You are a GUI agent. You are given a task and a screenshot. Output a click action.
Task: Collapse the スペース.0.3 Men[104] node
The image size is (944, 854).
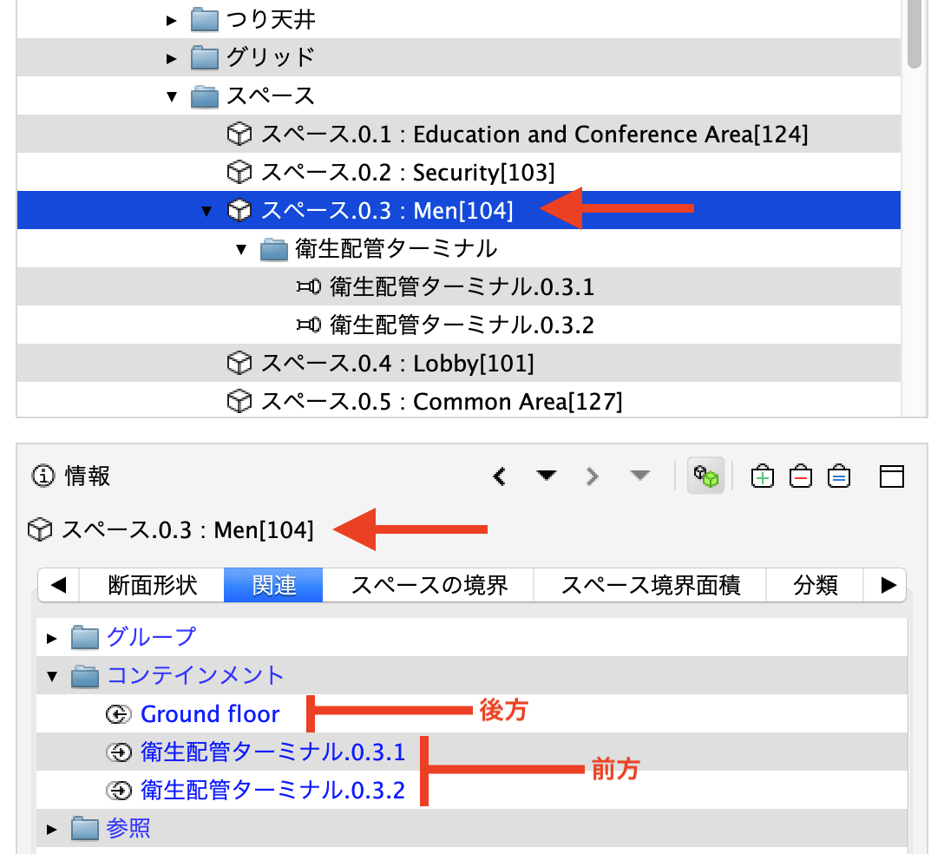click(206, 211)
